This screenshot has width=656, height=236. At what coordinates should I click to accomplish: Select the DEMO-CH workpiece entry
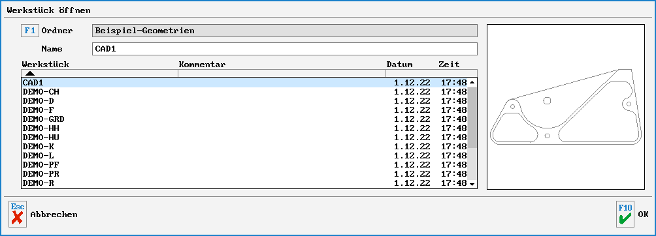click(245, 91)
